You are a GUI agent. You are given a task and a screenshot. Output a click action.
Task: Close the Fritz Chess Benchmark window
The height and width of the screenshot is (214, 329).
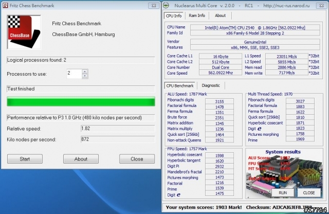[x=154, y=6]
